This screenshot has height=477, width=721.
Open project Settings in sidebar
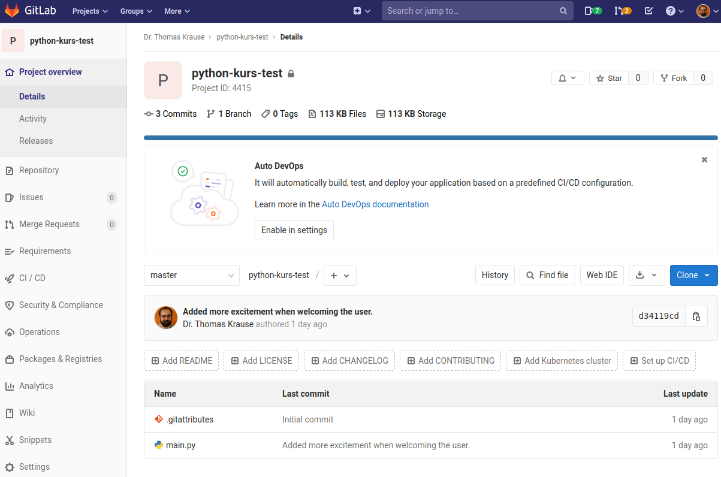pos(63,467)
